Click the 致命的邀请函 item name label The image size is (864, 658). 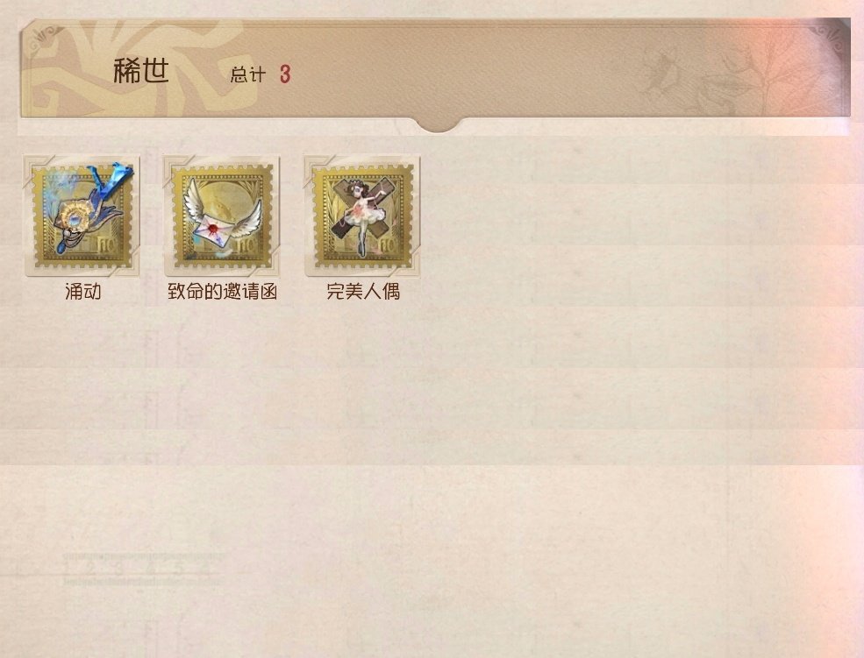click(x=222, y=291)
